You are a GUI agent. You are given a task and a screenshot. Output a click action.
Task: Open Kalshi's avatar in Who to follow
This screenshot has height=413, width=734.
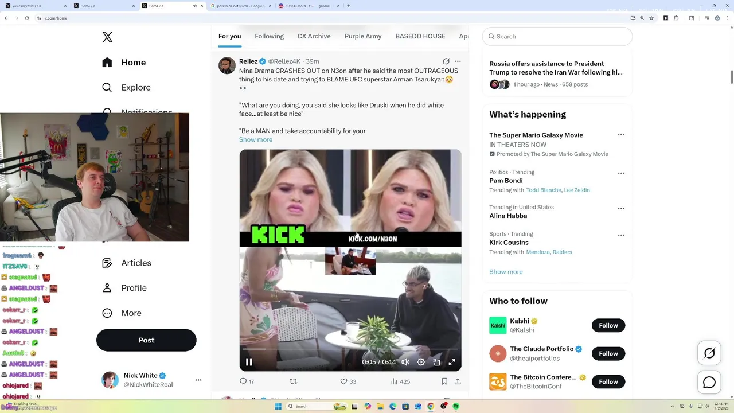click(x=498, y=325)
